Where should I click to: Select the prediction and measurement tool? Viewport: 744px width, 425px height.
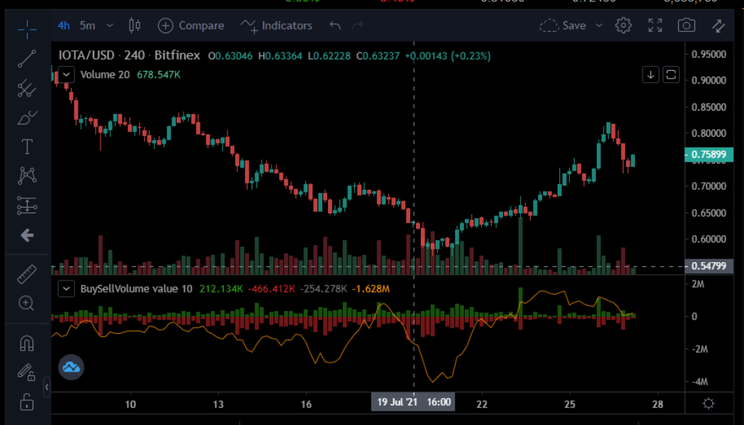27,205
